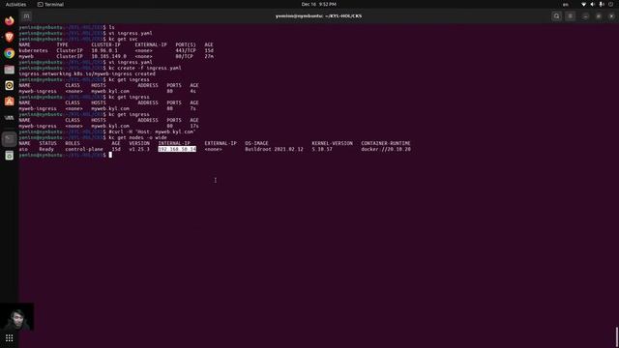Open the volume indicator in top bar
619x348 pixels.
[x=592, y=4]
